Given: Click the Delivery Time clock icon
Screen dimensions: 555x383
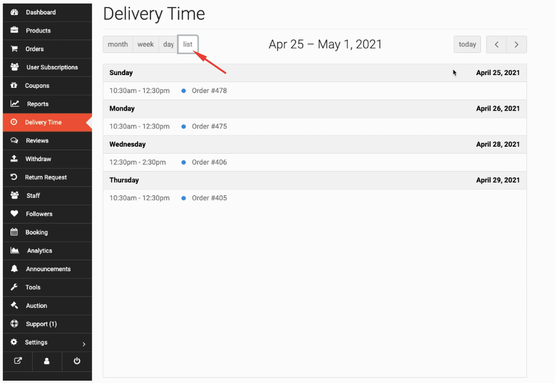Looking at the screenshot, I should pyautogui.click(x=14, y=122).
